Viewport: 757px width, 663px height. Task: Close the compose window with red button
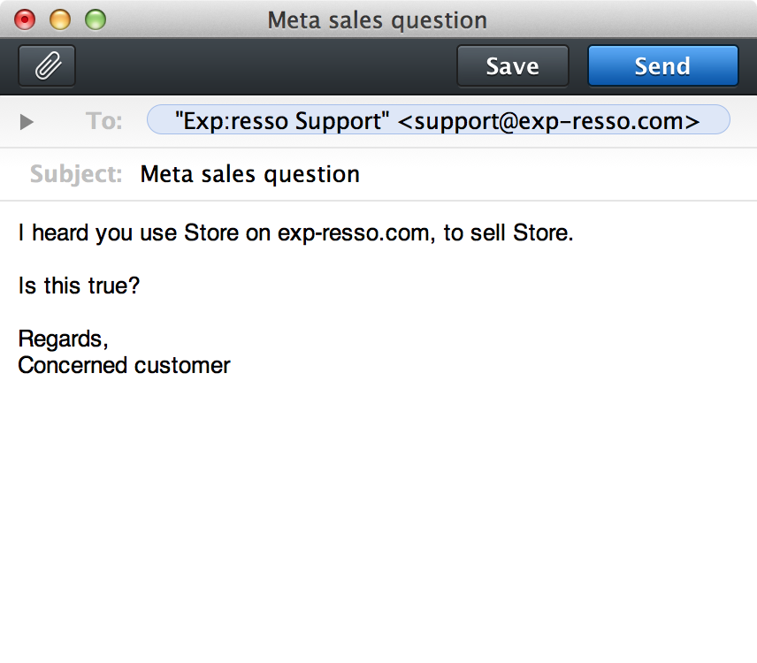pyautogui.click(x=25, y=19)
